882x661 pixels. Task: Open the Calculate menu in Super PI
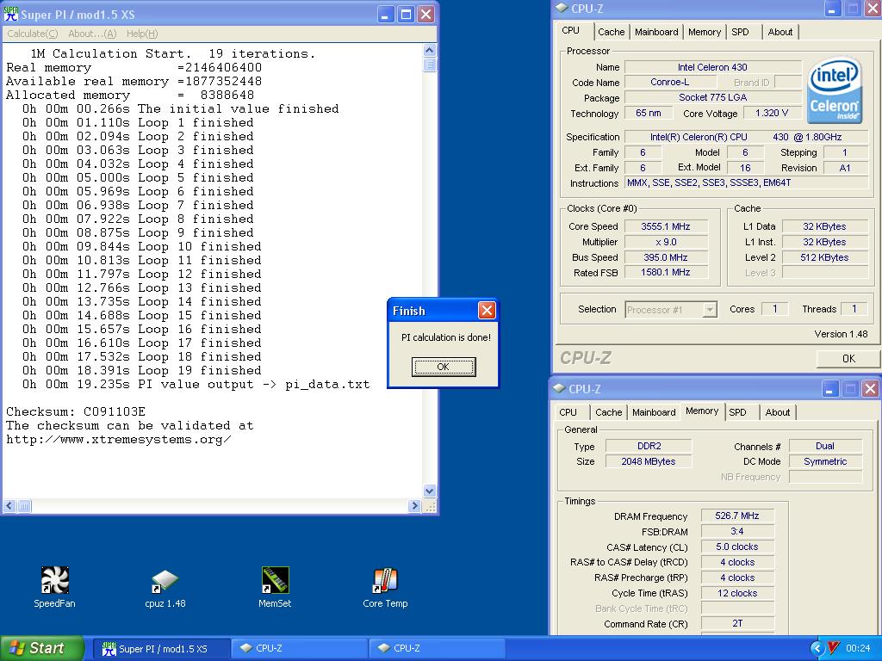tap(33, 34)
